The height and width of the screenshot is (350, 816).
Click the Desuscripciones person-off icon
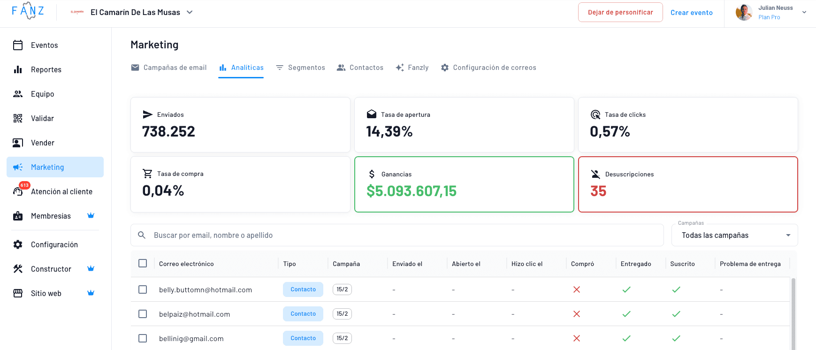[x=596, y=174]
